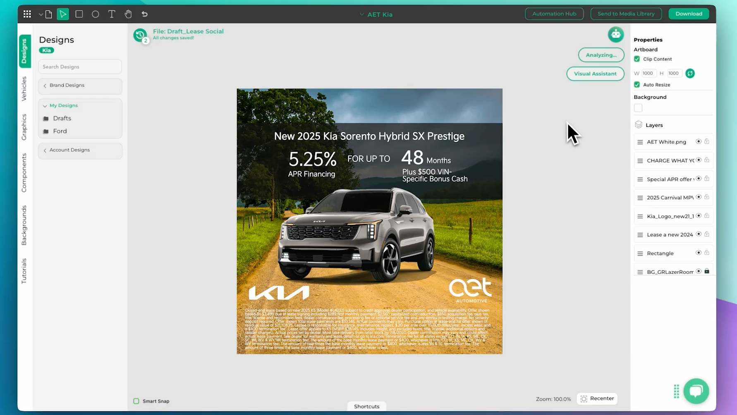Viewport: 737px width, 415px height.
Task: Select the hand pan tool
Action: 128,14
